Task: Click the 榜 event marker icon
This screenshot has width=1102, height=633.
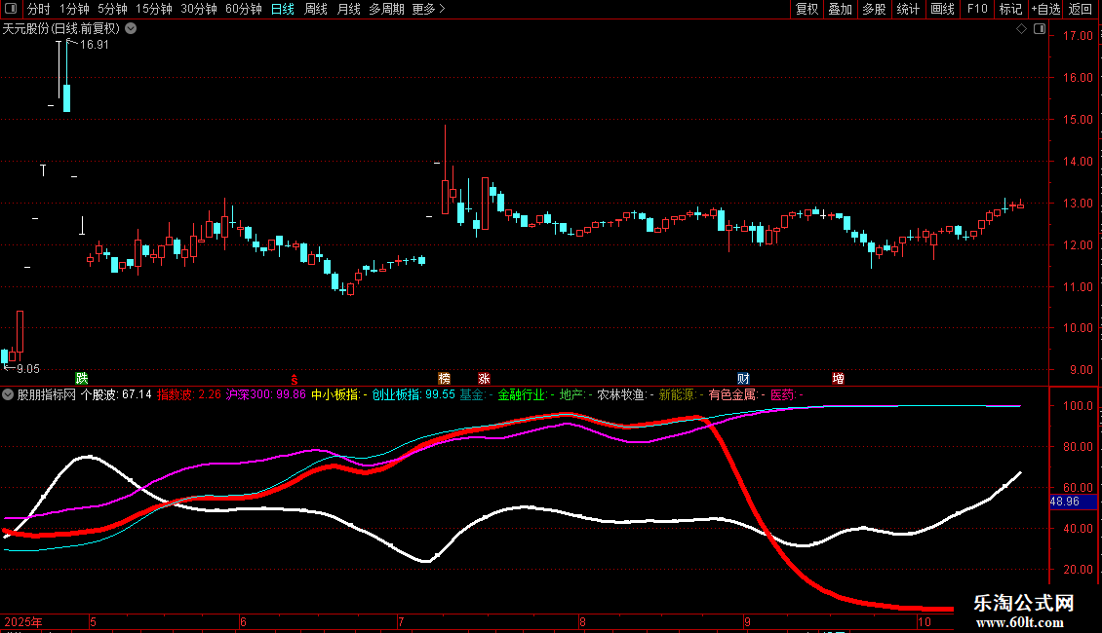Action: click(x=445, y=378)
